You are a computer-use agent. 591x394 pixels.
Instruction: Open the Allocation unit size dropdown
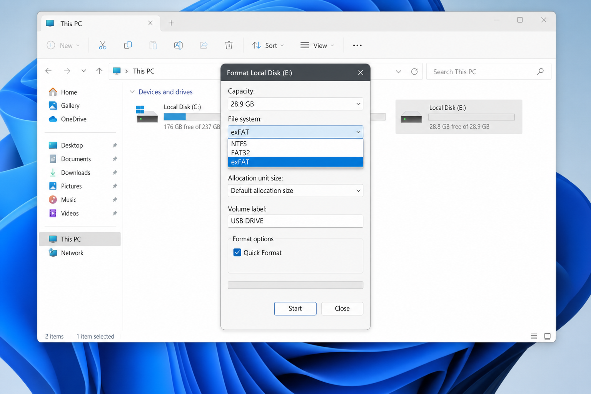295,190
